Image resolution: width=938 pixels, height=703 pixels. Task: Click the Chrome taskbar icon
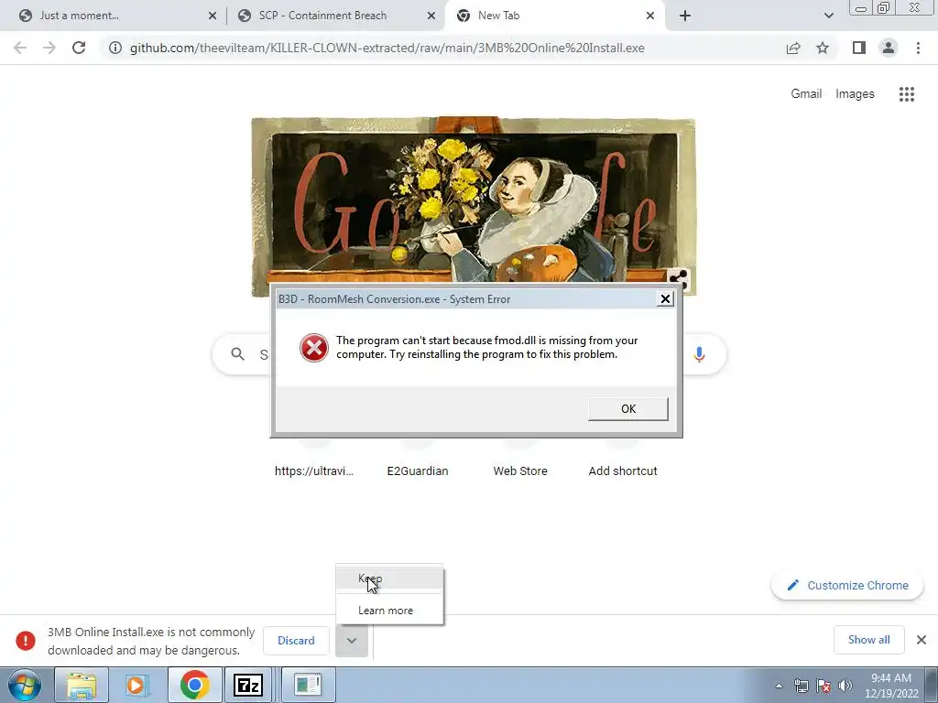click(194, 685)
